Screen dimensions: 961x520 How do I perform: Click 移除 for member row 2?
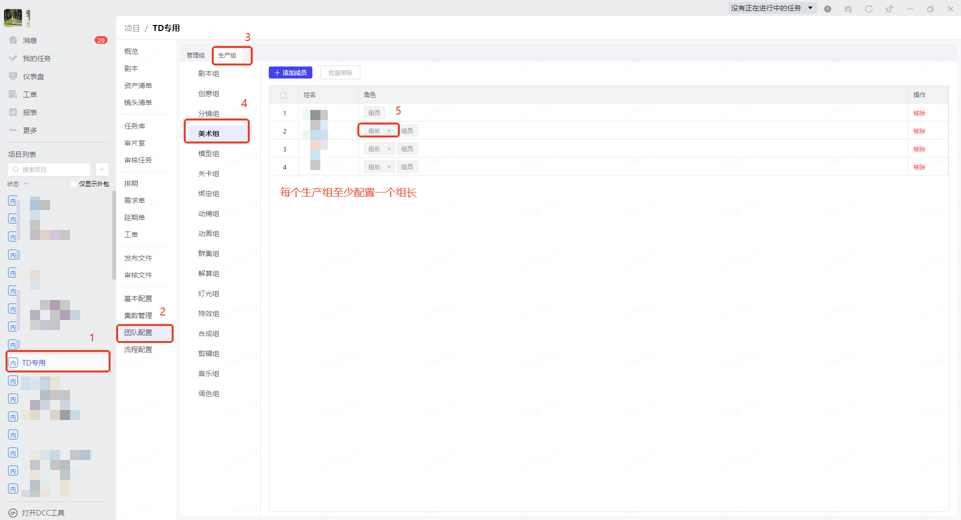click(919, 131)
